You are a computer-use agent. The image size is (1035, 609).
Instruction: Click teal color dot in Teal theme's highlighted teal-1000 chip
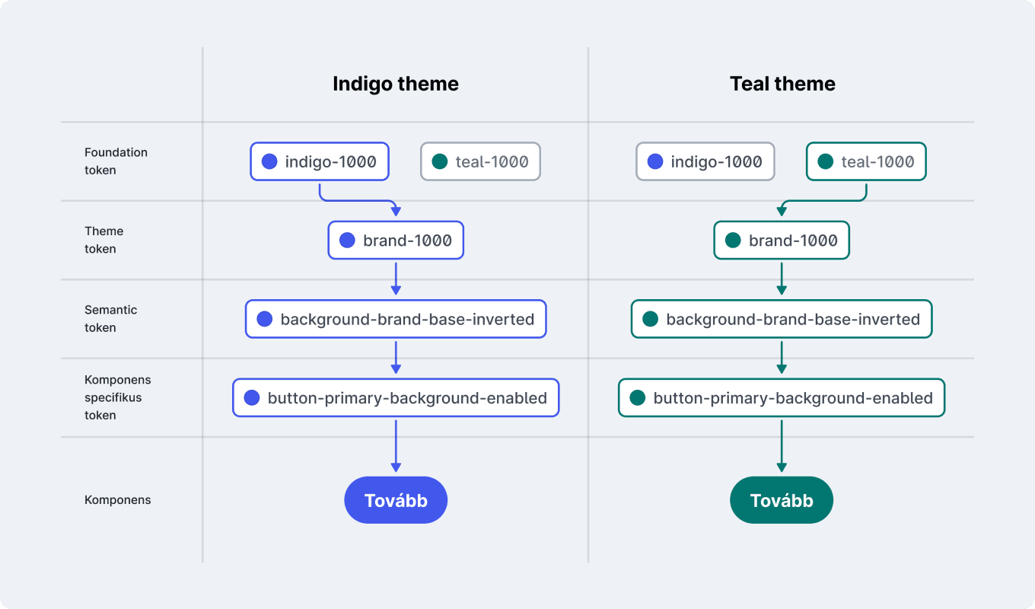tap(826, 161)
